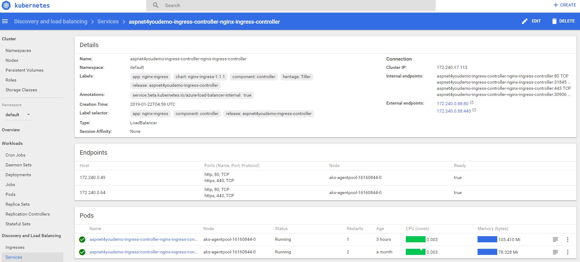Click the search magnifier icon

156,5
